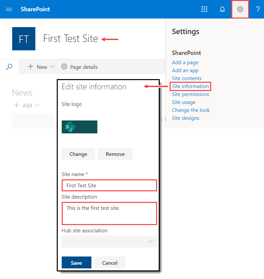Expand the News Add dropdown
Viewport: 264px width, 279px height.
[x=27, y=105]
